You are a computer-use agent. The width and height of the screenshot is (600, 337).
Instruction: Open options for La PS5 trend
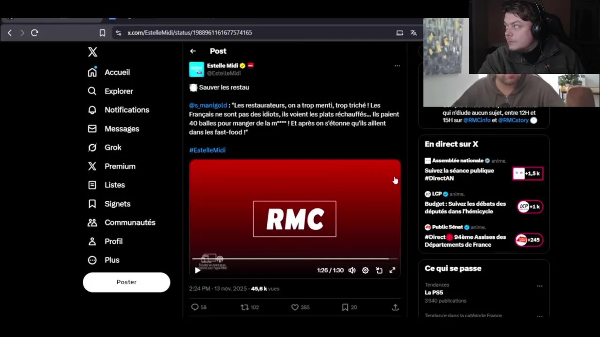click(x=540, y=286)
